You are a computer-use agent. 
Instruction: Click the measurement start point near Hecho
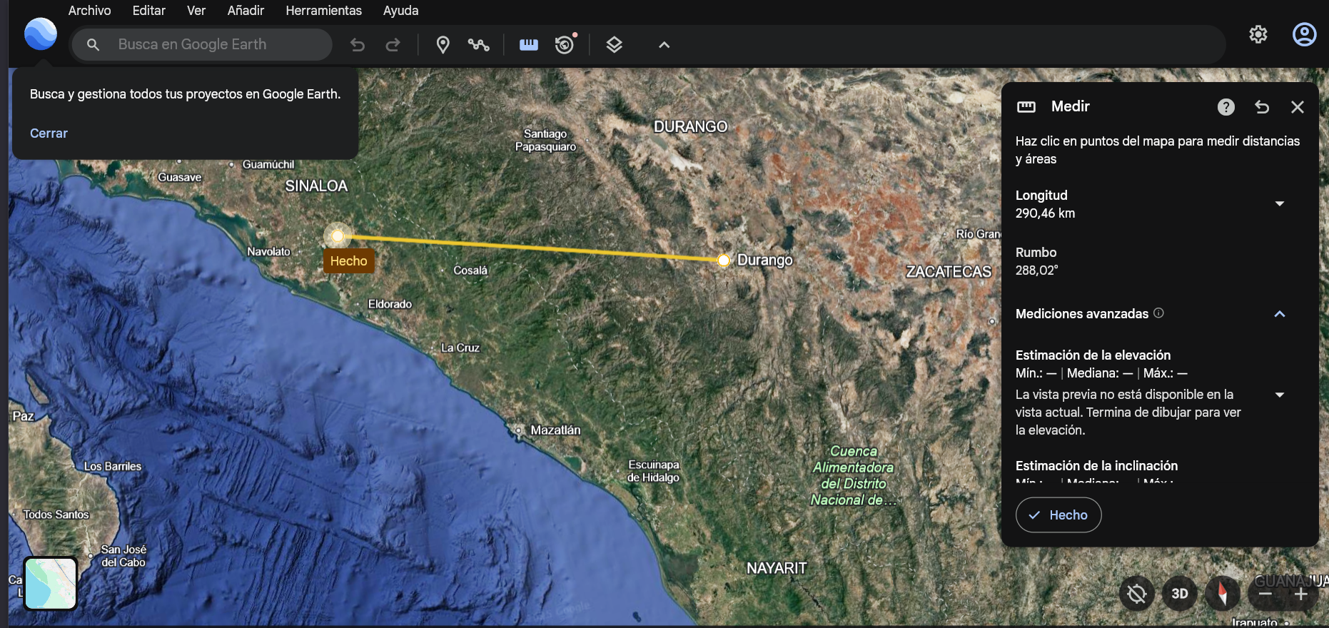click(x=338, y=235)
